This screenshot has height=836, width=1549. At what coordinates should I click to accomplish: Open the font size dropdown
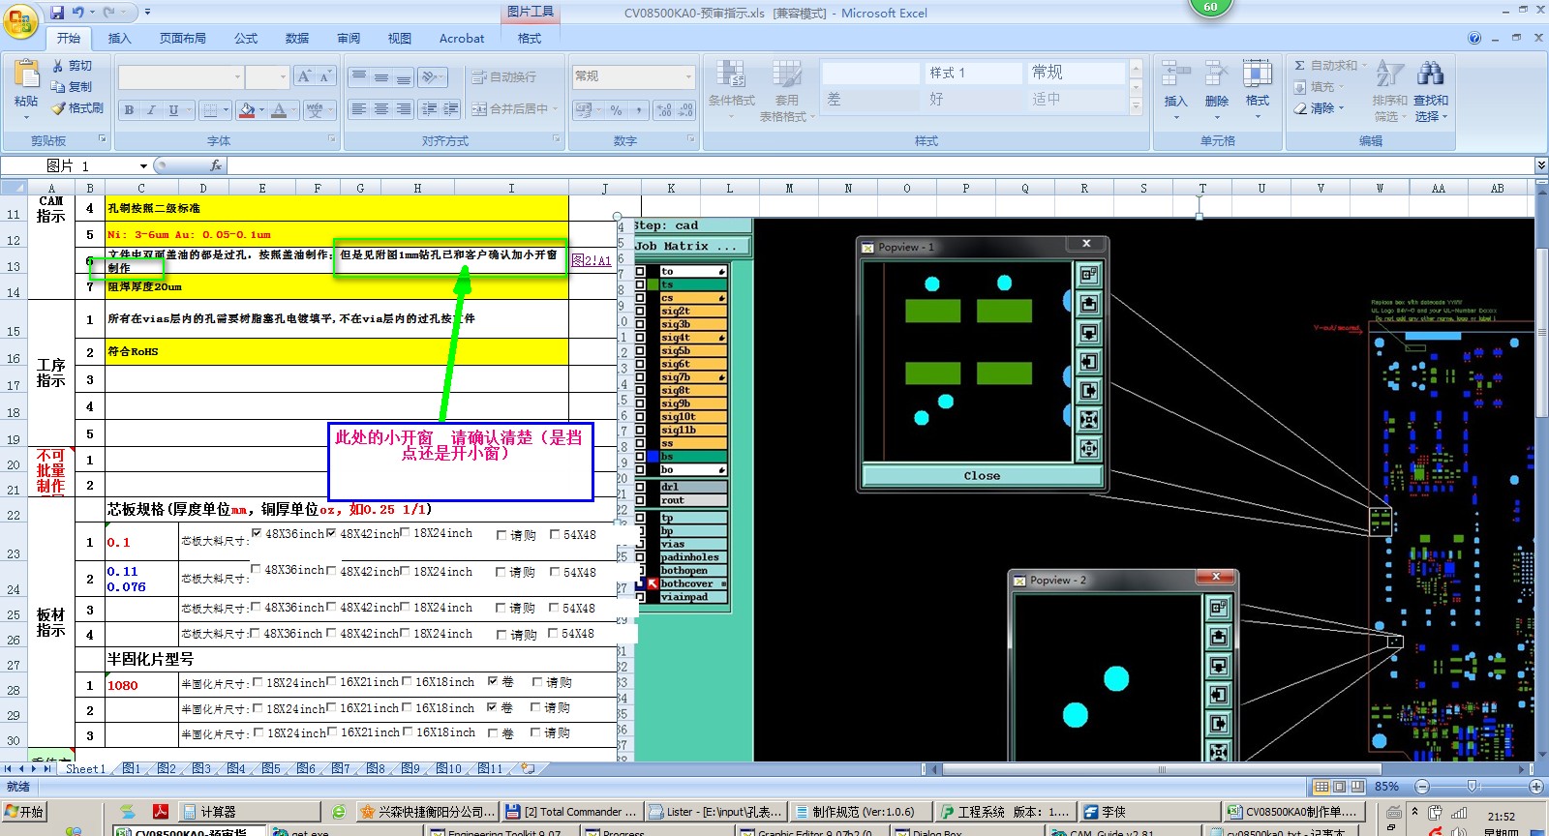(x=283, y=77)
